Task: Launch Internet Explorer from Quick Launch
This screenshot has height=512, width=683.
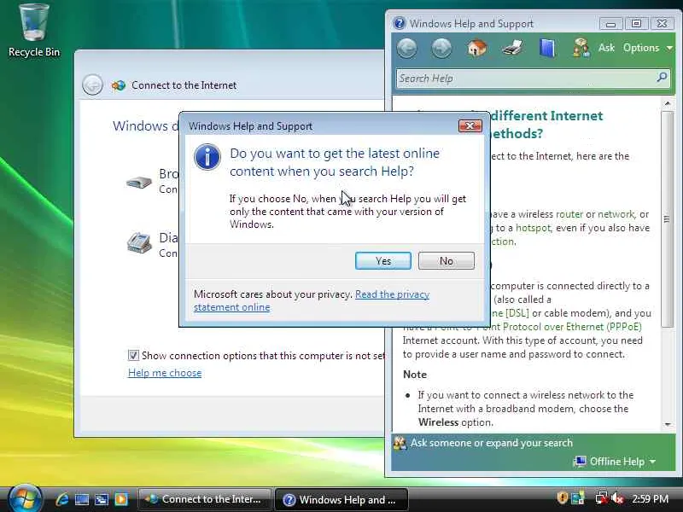Action: click(62, 499)
